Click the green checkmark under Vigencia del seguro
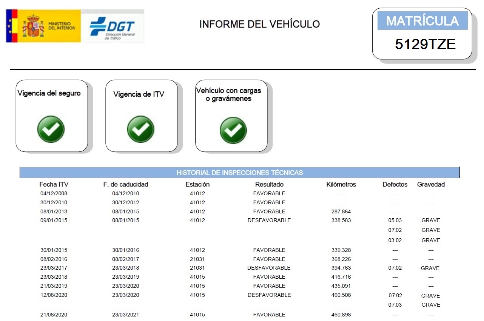Image resolution: width=484 pixels, height=321 pixels. pyautogui.click(x=51, y=129)
